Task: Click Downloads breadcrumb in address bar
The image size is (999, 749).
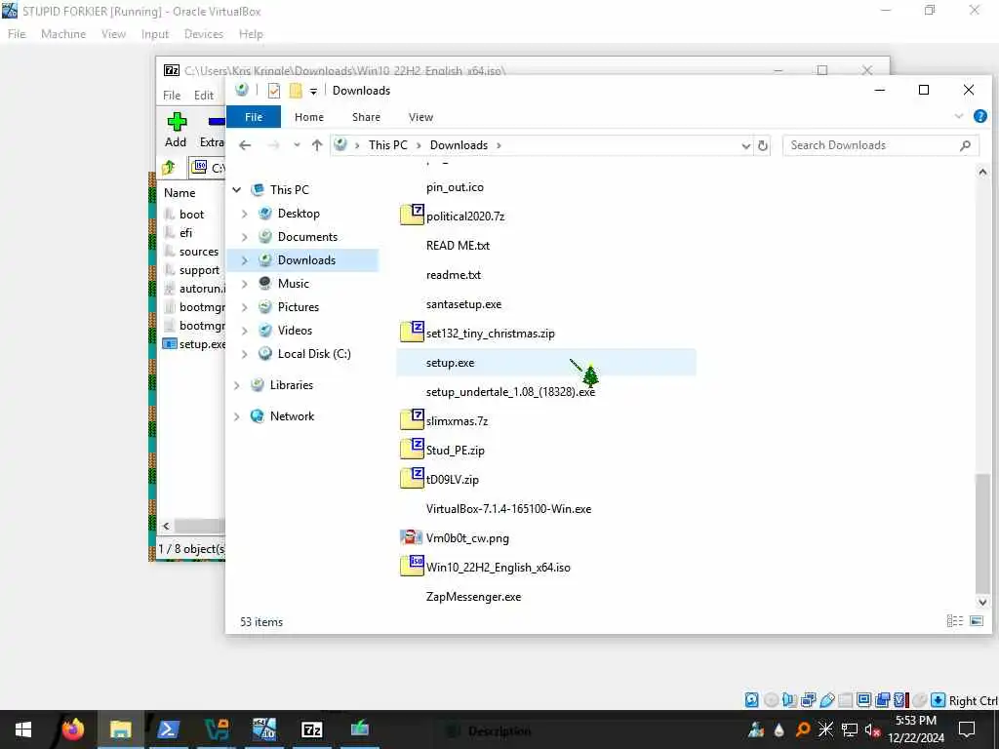Action: point(459,145)
